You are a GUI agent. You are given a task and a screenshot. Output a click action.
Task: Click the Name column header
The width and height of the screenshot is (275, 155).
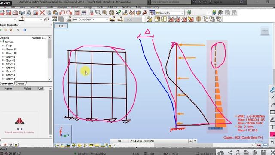point(8,88)
